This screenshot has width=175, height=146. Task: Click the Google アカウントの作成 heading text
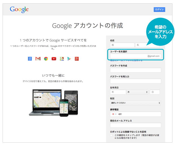click(88, 26)
